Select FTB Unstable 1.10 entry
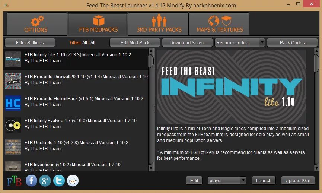 76,147
